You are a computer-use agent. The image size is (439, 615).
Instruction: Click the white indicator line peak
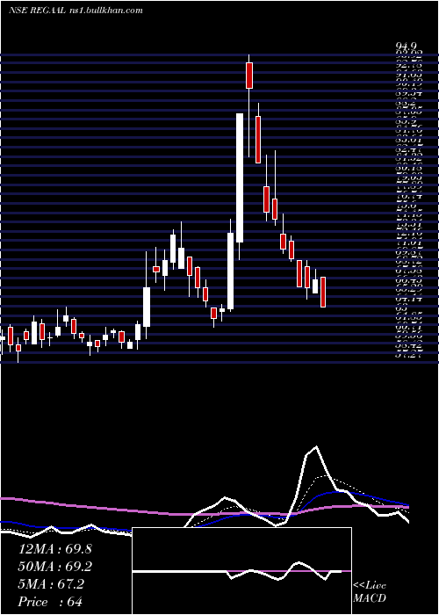[x=315, y=446]
